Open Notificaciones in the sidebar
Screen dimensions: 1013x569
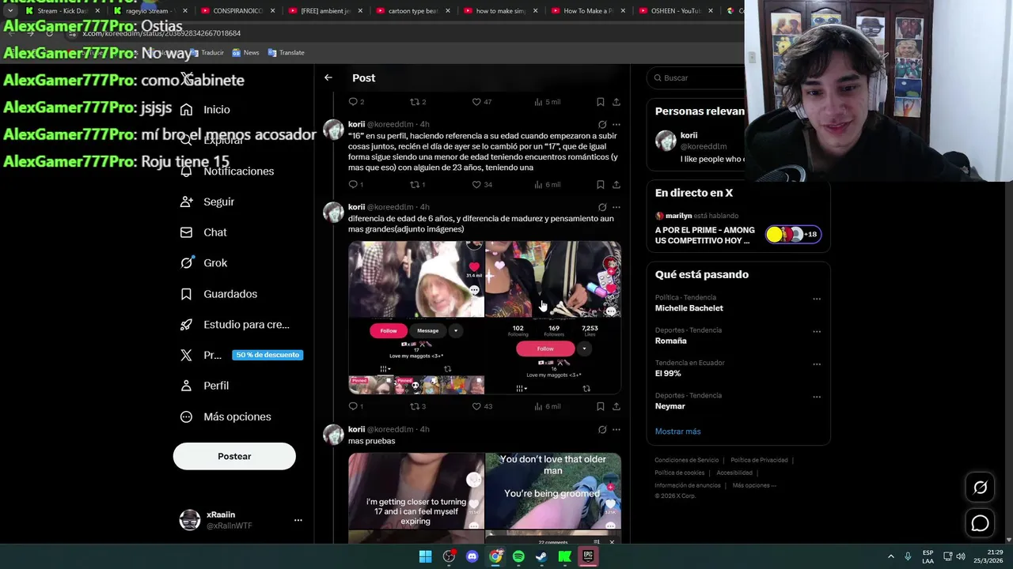click(227, 171)
